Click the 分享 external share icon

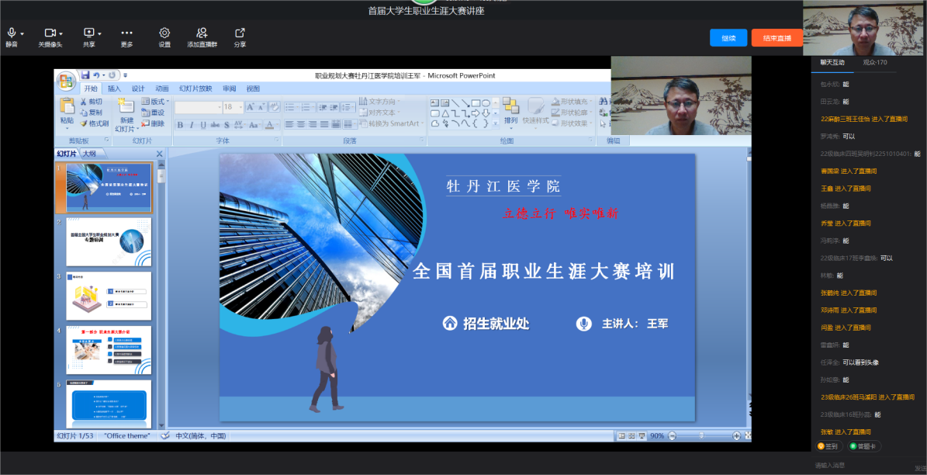pyautogui.click(x=240, y=33)
